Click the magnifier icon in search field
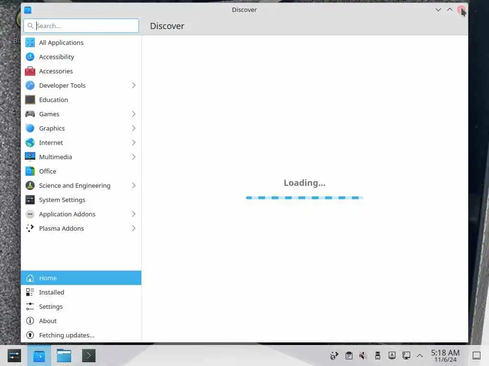The image size is (489, 366). tap(30, 26)
